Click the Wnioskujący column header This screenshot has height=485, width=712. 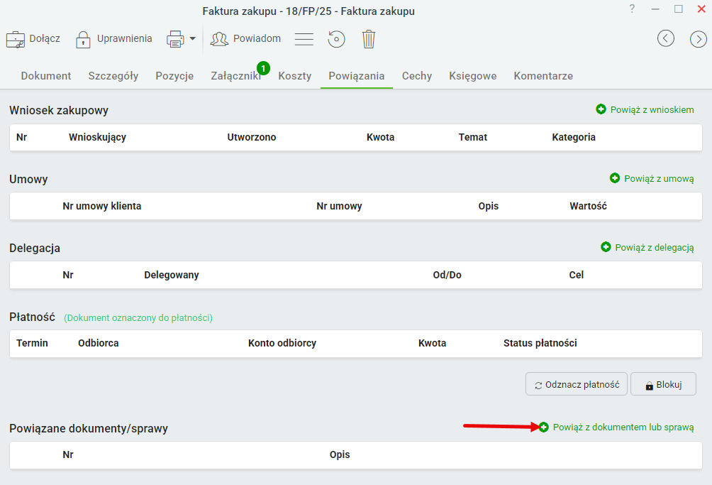tap(97, 137)
